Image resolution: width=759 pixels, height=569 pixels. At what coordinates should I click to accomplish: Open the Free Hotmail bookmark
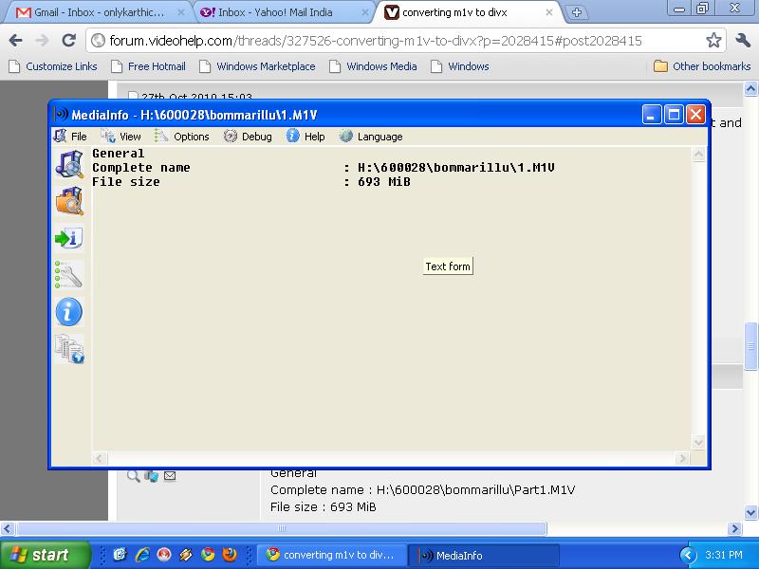pos(149,66)
